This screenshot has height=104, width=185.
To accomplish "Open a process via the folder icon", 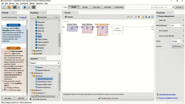I will coord(9,7).
